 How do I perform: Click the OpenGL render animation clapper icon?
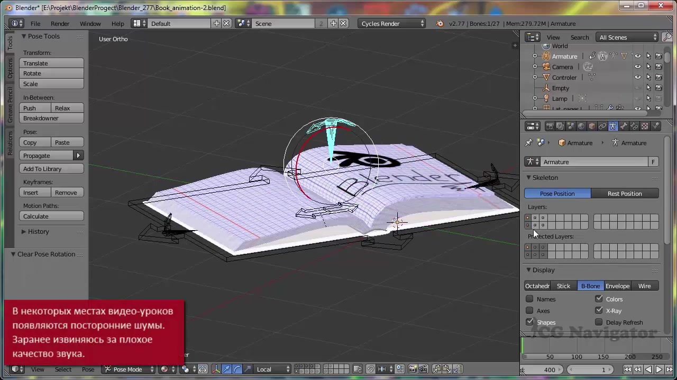[x=423, y=369]
